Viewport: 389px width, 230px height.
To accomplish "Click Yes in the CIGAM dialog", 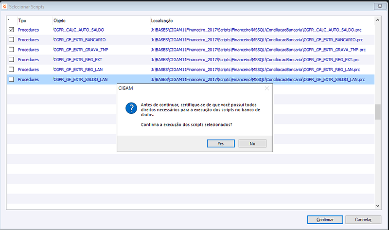I will coord(221,143).
